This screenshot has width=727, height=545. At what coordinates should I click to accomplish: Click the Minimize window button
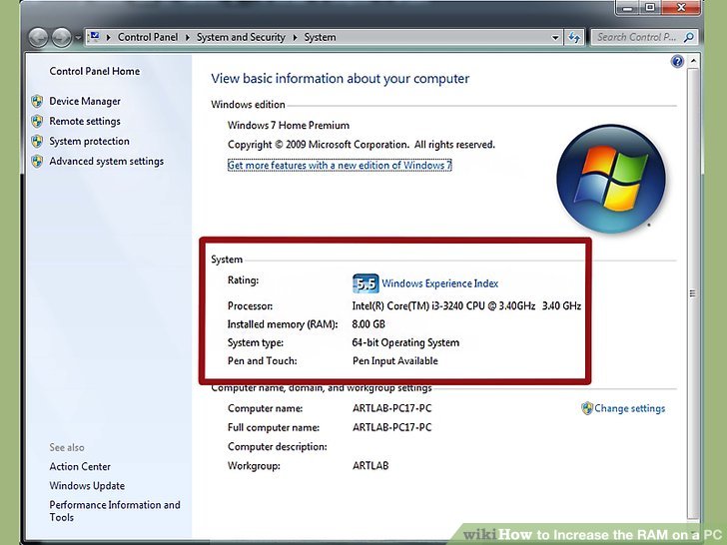click(628, 8)
